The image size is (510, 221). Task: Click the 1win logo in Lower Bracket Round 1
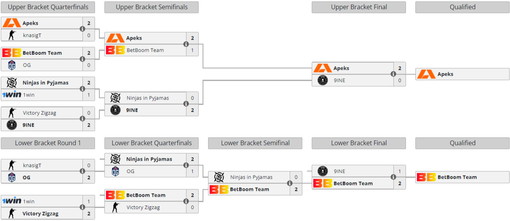(11, 201)
